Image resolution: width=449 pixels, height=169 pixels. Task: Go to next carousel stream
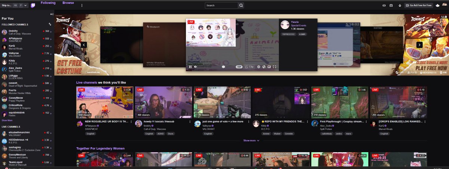coord(419,44)
